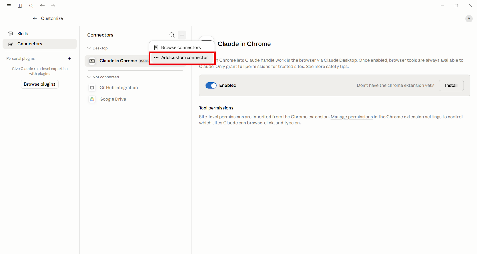Search connectors with magnifier icon

[172, 35]
